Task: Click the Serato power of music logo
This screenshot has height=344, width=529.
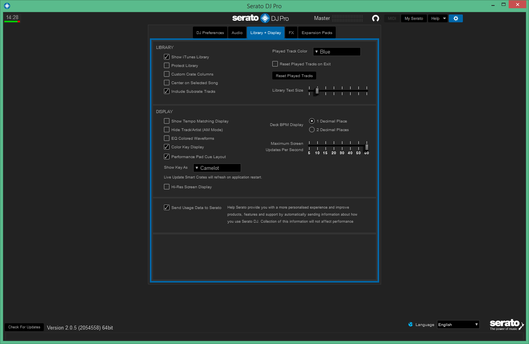Action: click(x=507, y=325)
